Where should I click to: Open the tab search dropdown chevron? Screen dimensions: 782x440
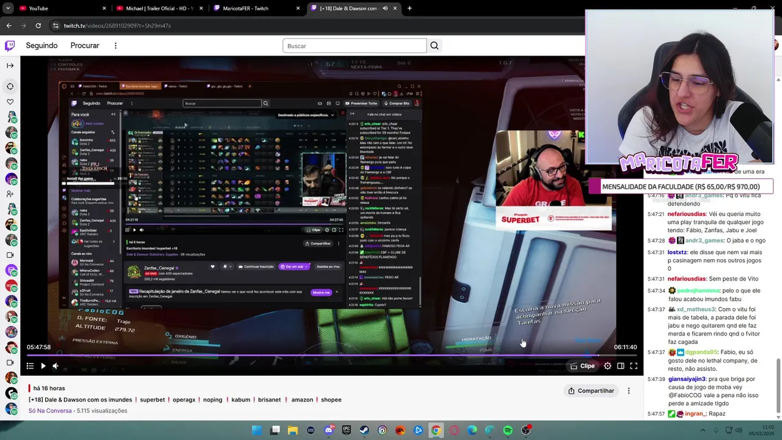[x=8, y=9]
